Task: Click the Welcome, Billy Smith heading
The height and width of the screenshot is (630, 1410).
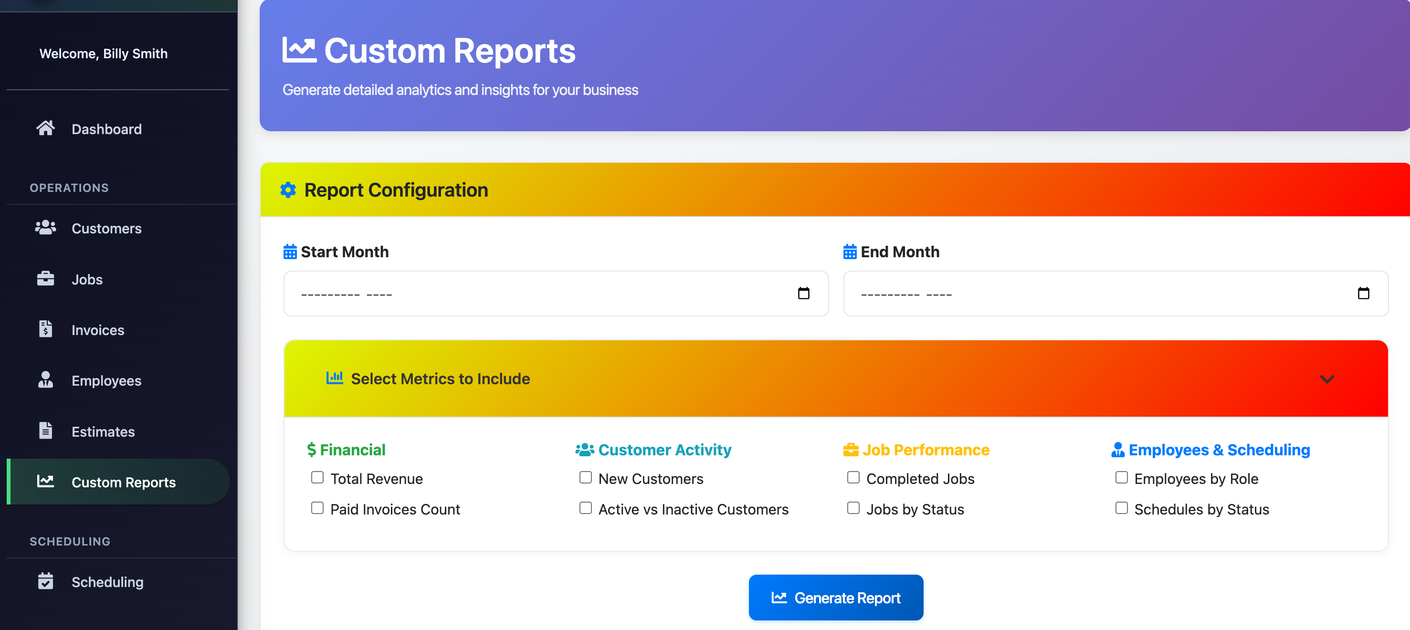Action: [104, 53]
